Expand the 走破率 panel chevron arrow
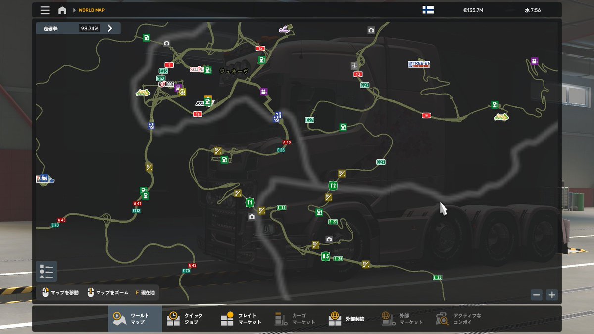This screenshot has height=334, width=594. [110, 28]
